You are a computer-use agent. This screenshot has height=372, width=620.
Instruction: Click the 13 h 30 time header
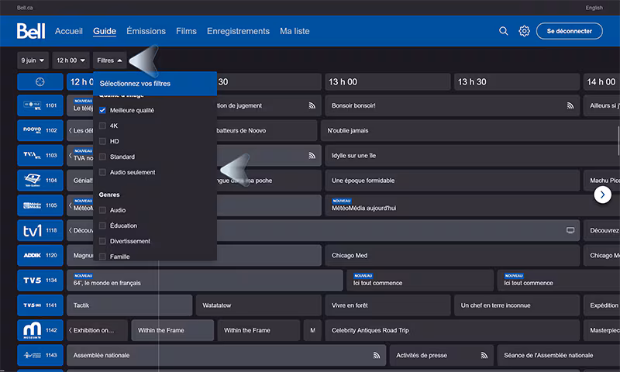517,82
